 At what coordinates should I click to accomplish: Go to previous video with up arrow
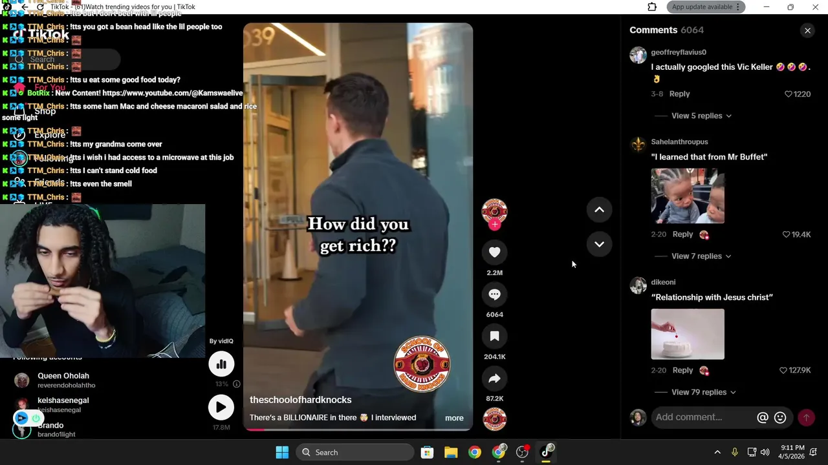(599, 210)
